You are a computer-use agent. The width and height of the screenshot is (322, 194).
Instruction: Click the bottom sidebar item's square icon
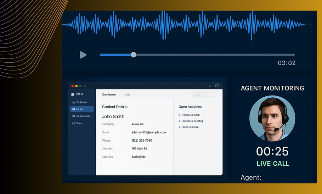(x=73, y=123)
